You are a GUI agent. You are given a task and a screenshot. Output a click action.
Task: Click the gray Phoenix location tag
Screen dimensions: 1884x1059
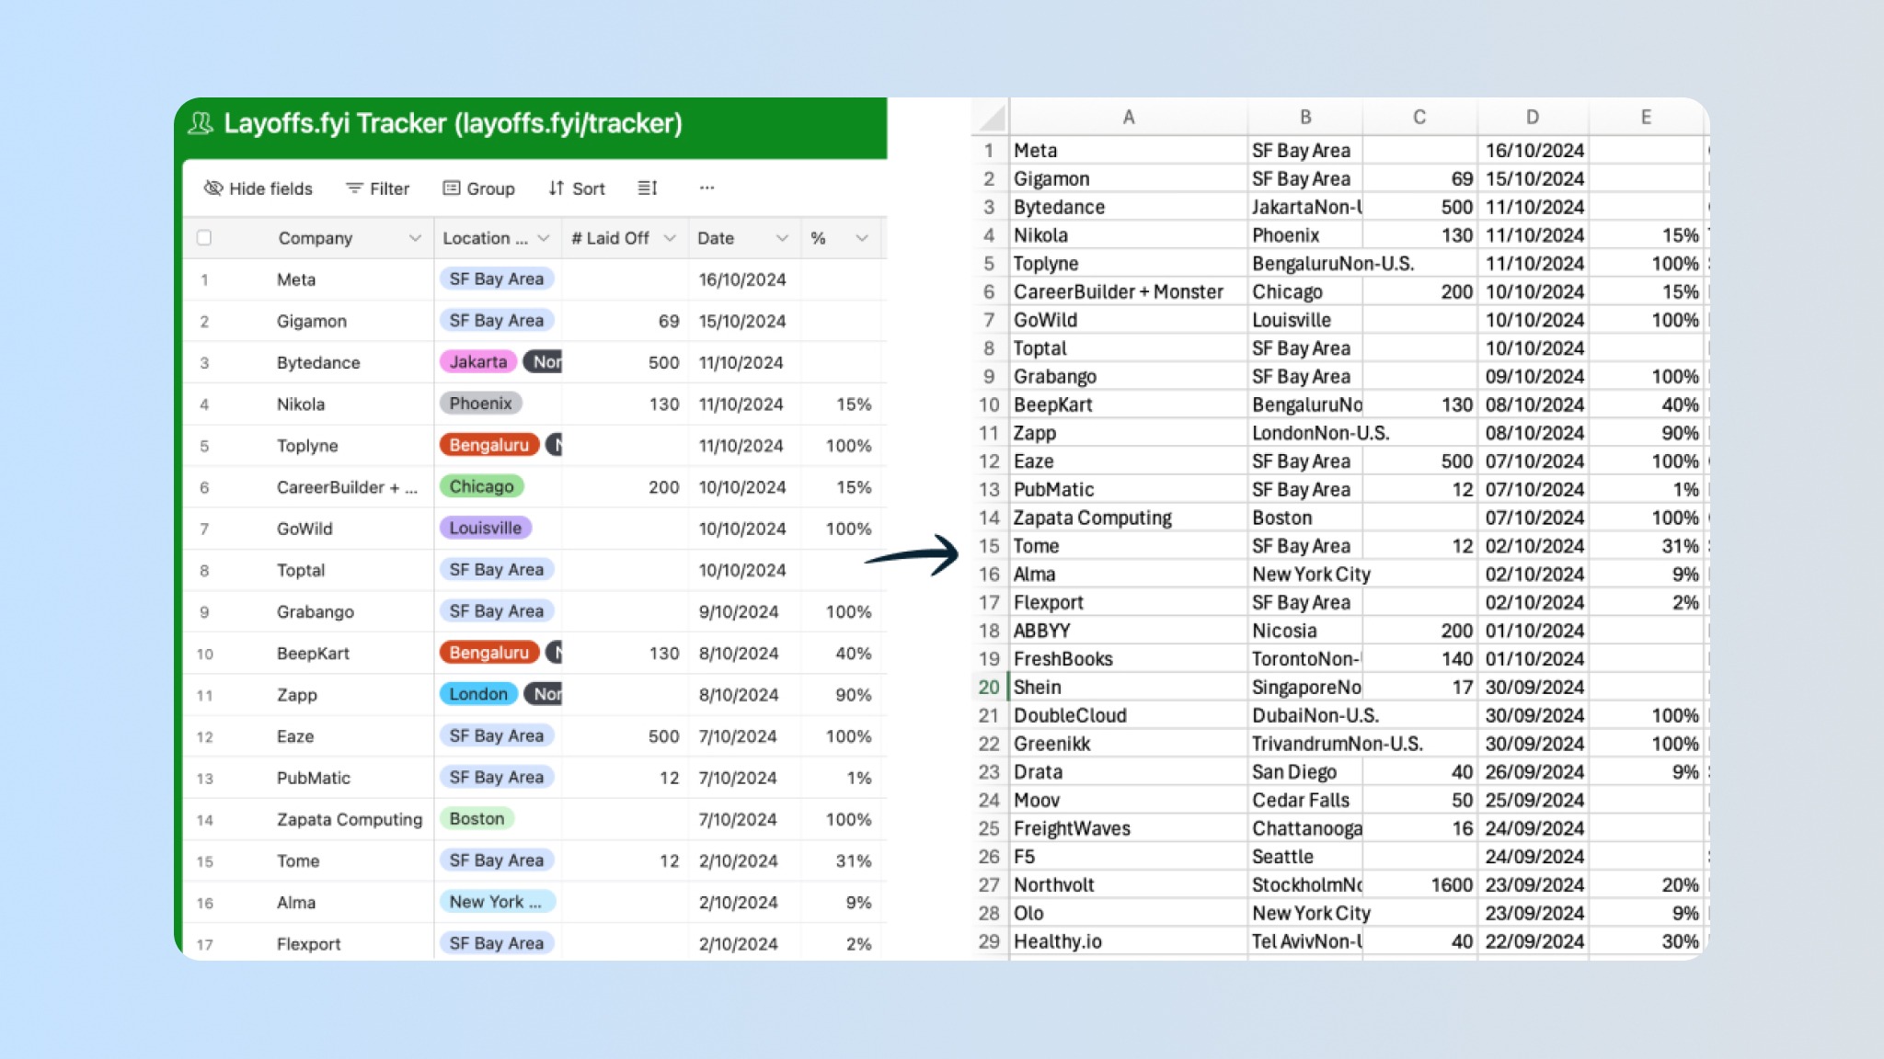[x=481, y=404]
